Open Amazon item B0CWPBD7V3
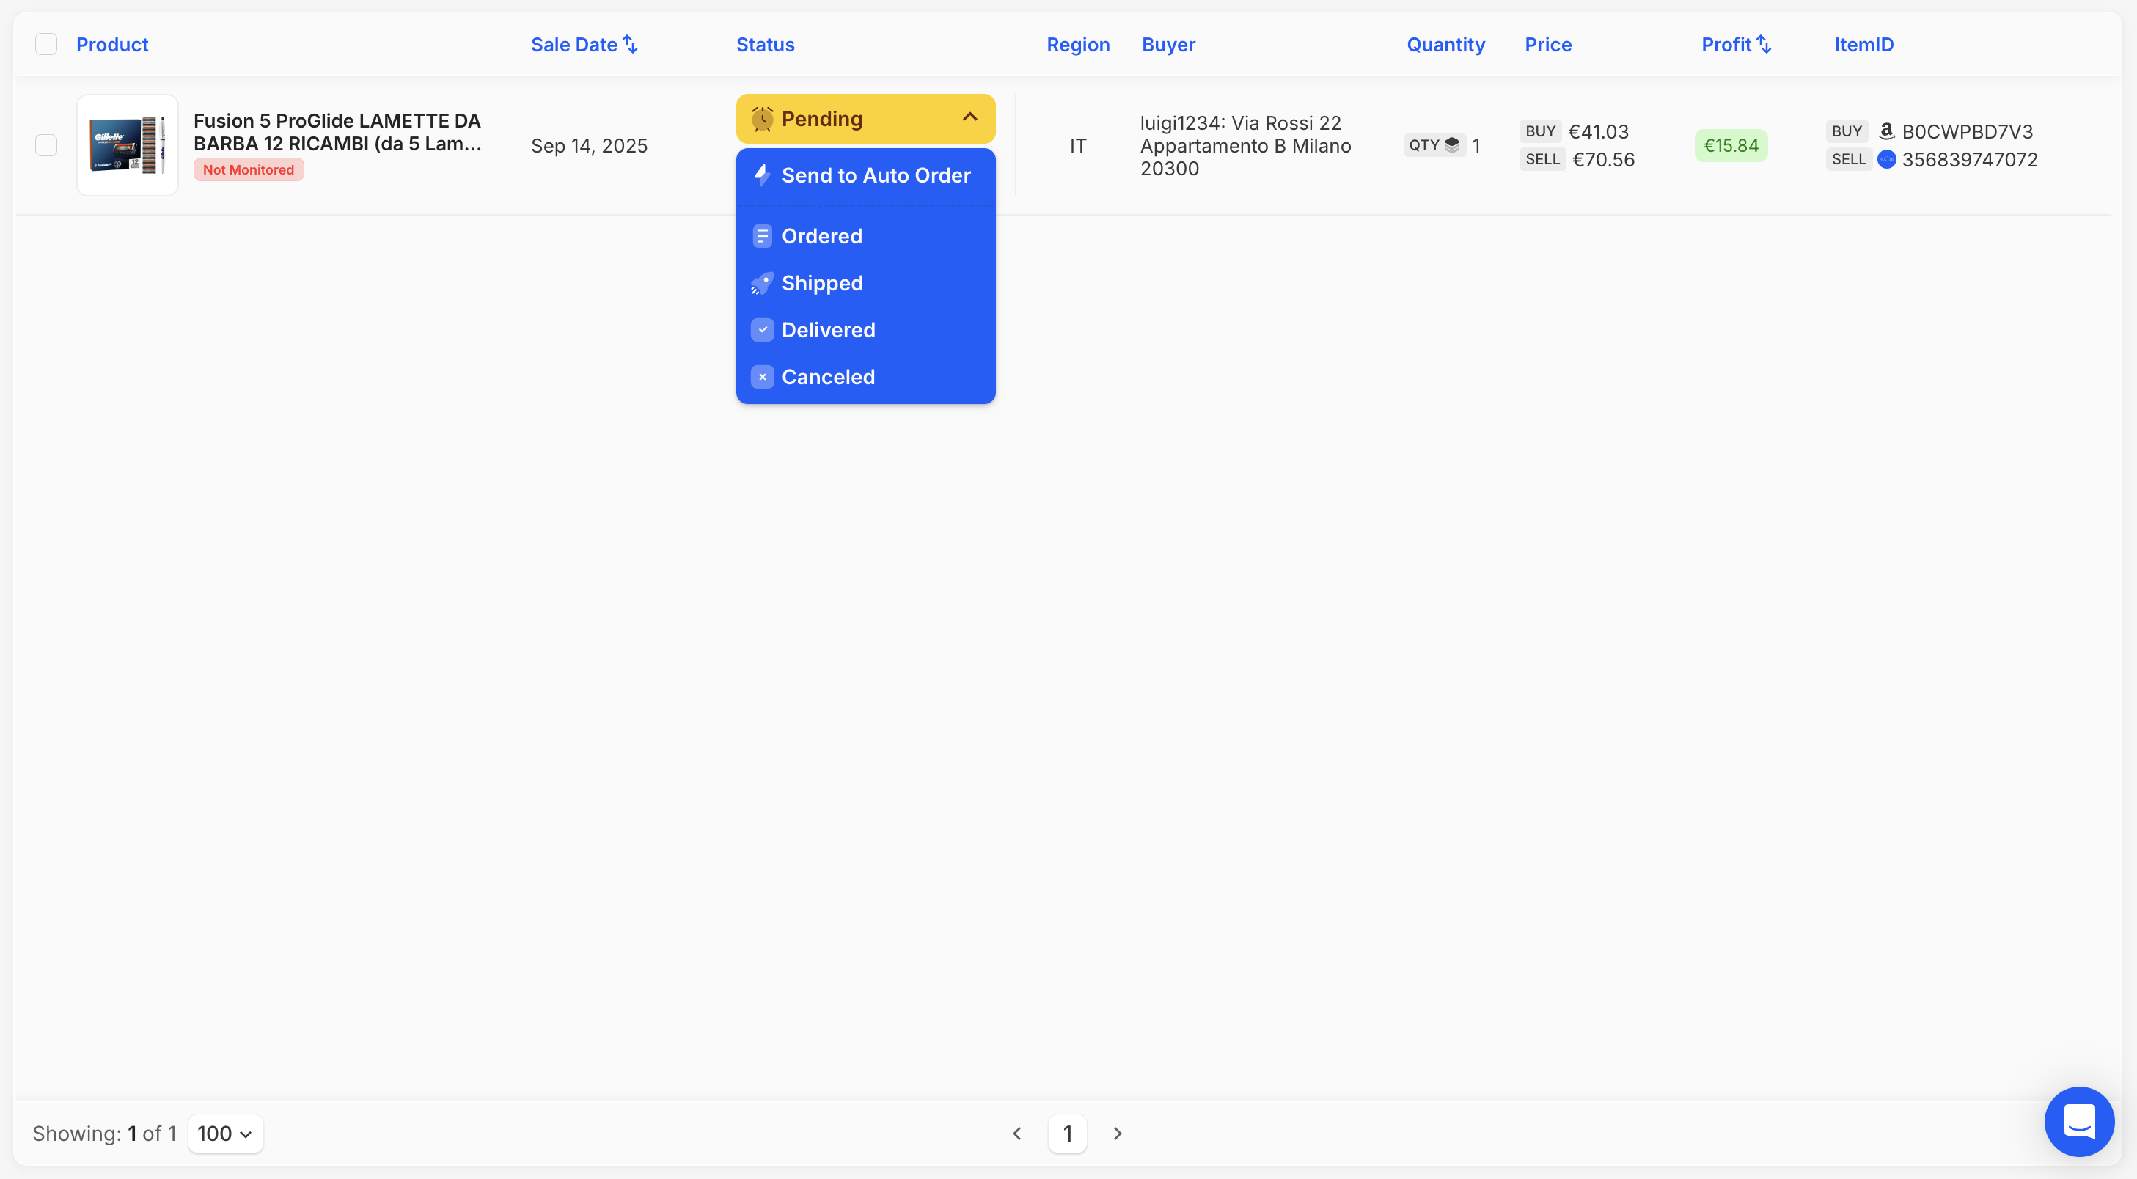The width and height of the screenshot is (2137, 1179). [x=1967, y=132]
